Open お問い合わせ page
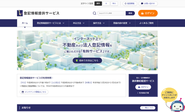Viewport: 185px width, 112px height. 148,4
